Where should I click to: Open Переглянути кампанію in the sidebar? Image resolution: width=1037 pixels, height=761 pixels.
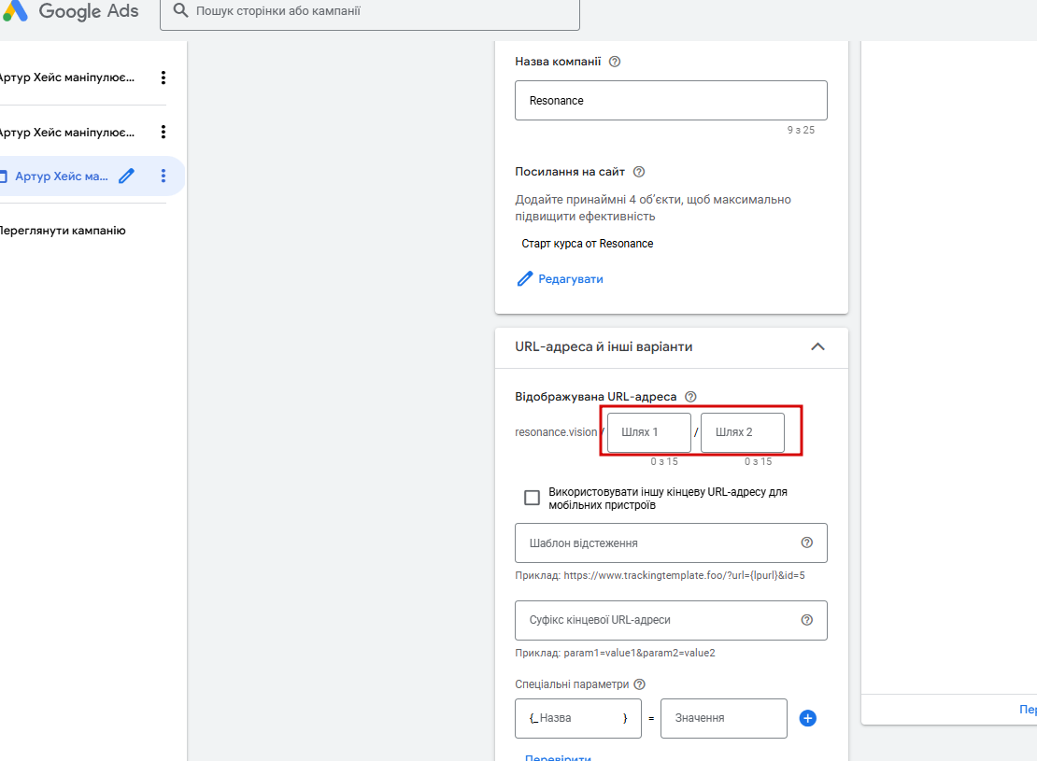pos(63,231)
